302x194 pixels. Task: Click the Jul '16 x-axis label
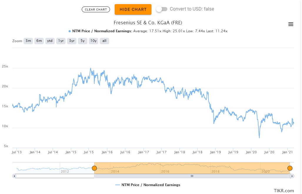click(125, 152)
